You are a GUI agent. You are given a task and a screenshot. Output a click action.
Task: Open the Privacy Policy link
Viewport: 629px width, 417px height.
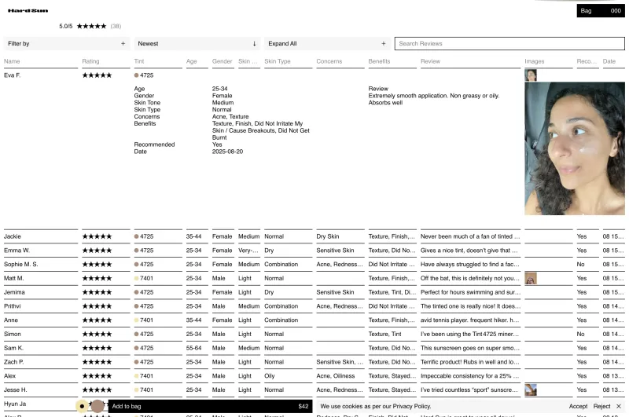coord(411,406)
